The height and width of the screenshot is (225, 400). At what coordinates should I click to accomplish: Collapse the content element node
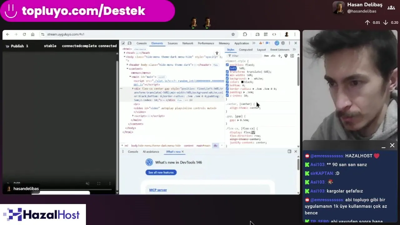tap(127, 69)
